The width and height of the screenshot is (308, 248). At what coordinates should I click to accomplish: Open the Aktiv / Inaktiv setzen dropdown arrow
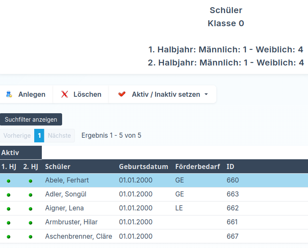206,94
